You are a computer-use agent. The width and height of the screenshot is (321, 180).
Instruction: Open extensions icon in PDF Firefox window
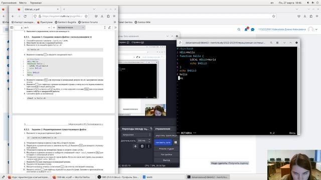[108, 16]
